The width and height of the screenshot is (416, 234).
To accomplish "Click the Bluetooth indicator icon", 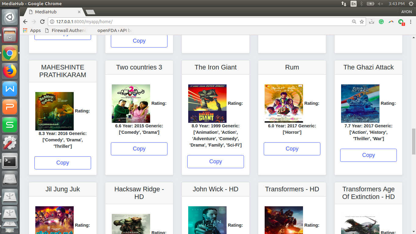I will click(x=362, y=4).
